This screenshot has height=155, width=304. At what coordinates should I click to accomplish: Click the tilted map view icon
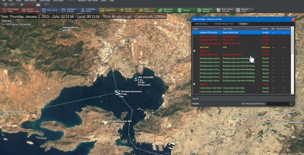point(38,4)
